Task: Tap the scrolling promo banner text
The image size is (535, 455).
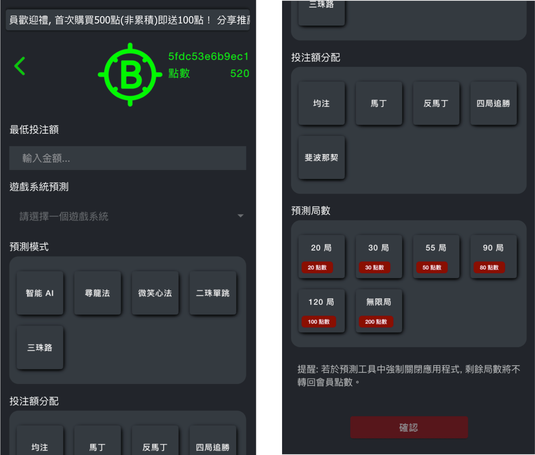Action: pyautogui.click(x=128, y=20)
